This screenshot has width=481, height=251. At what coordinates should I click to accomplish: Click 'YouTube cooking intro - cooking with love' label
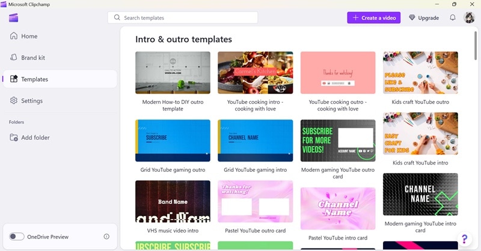click(x=255, y=105)
